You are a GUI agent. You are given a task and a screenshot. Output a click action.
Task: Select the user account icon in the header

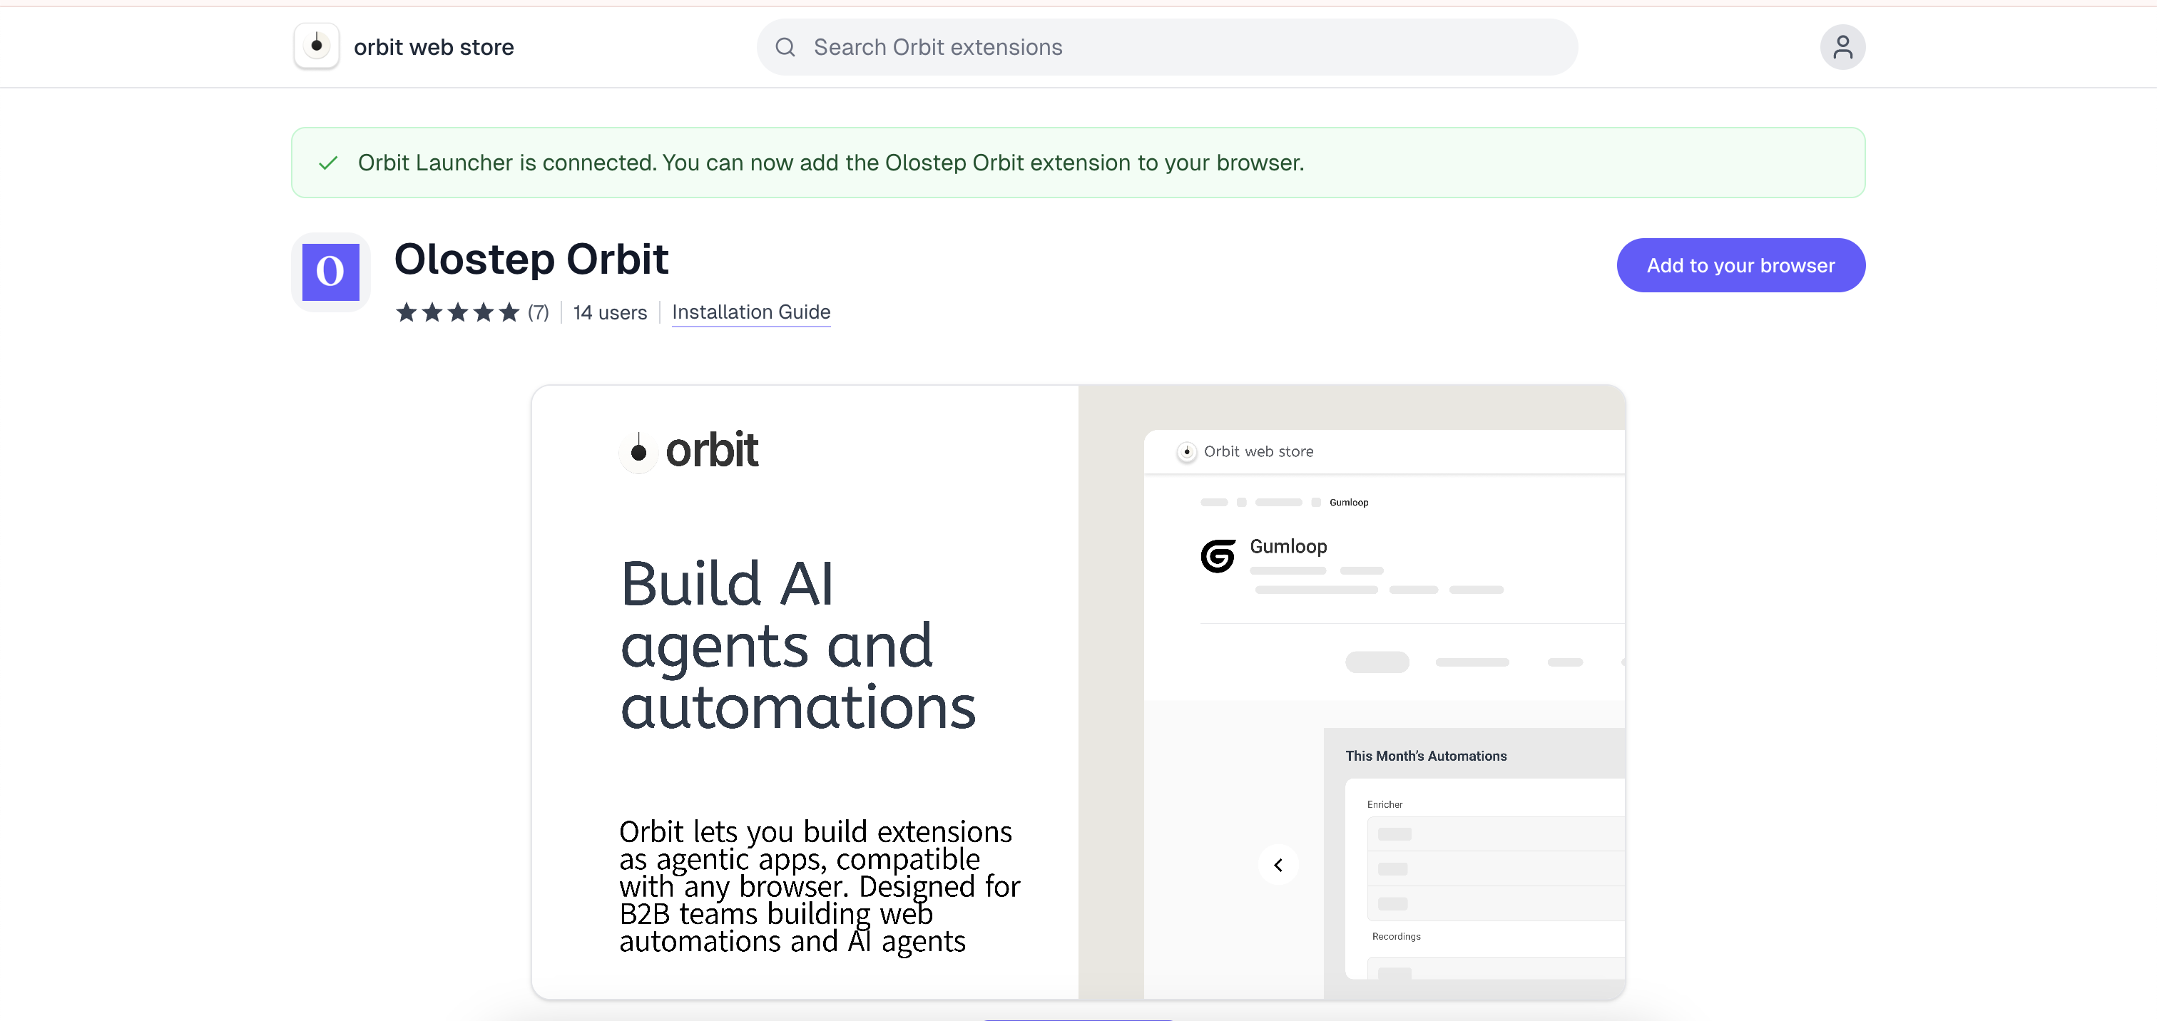coord(1842,46)
